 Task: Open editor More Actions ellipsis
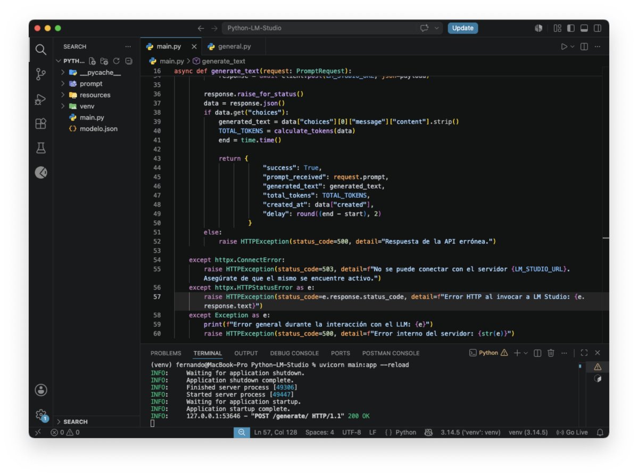(x=598, y=46)
